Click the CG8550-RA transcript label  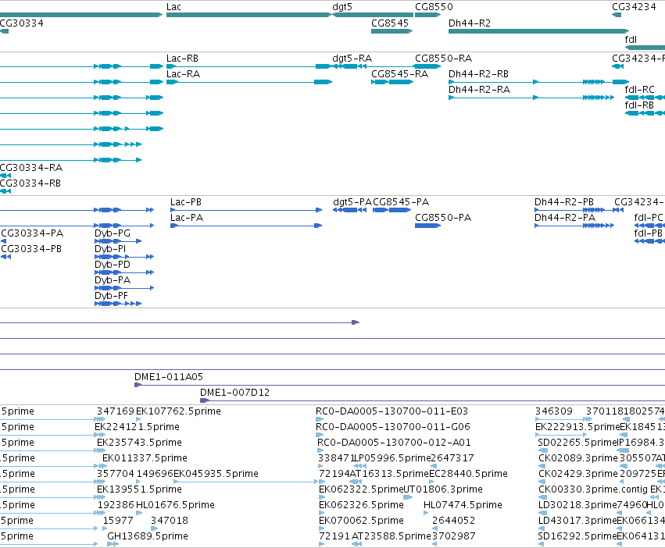443,59
